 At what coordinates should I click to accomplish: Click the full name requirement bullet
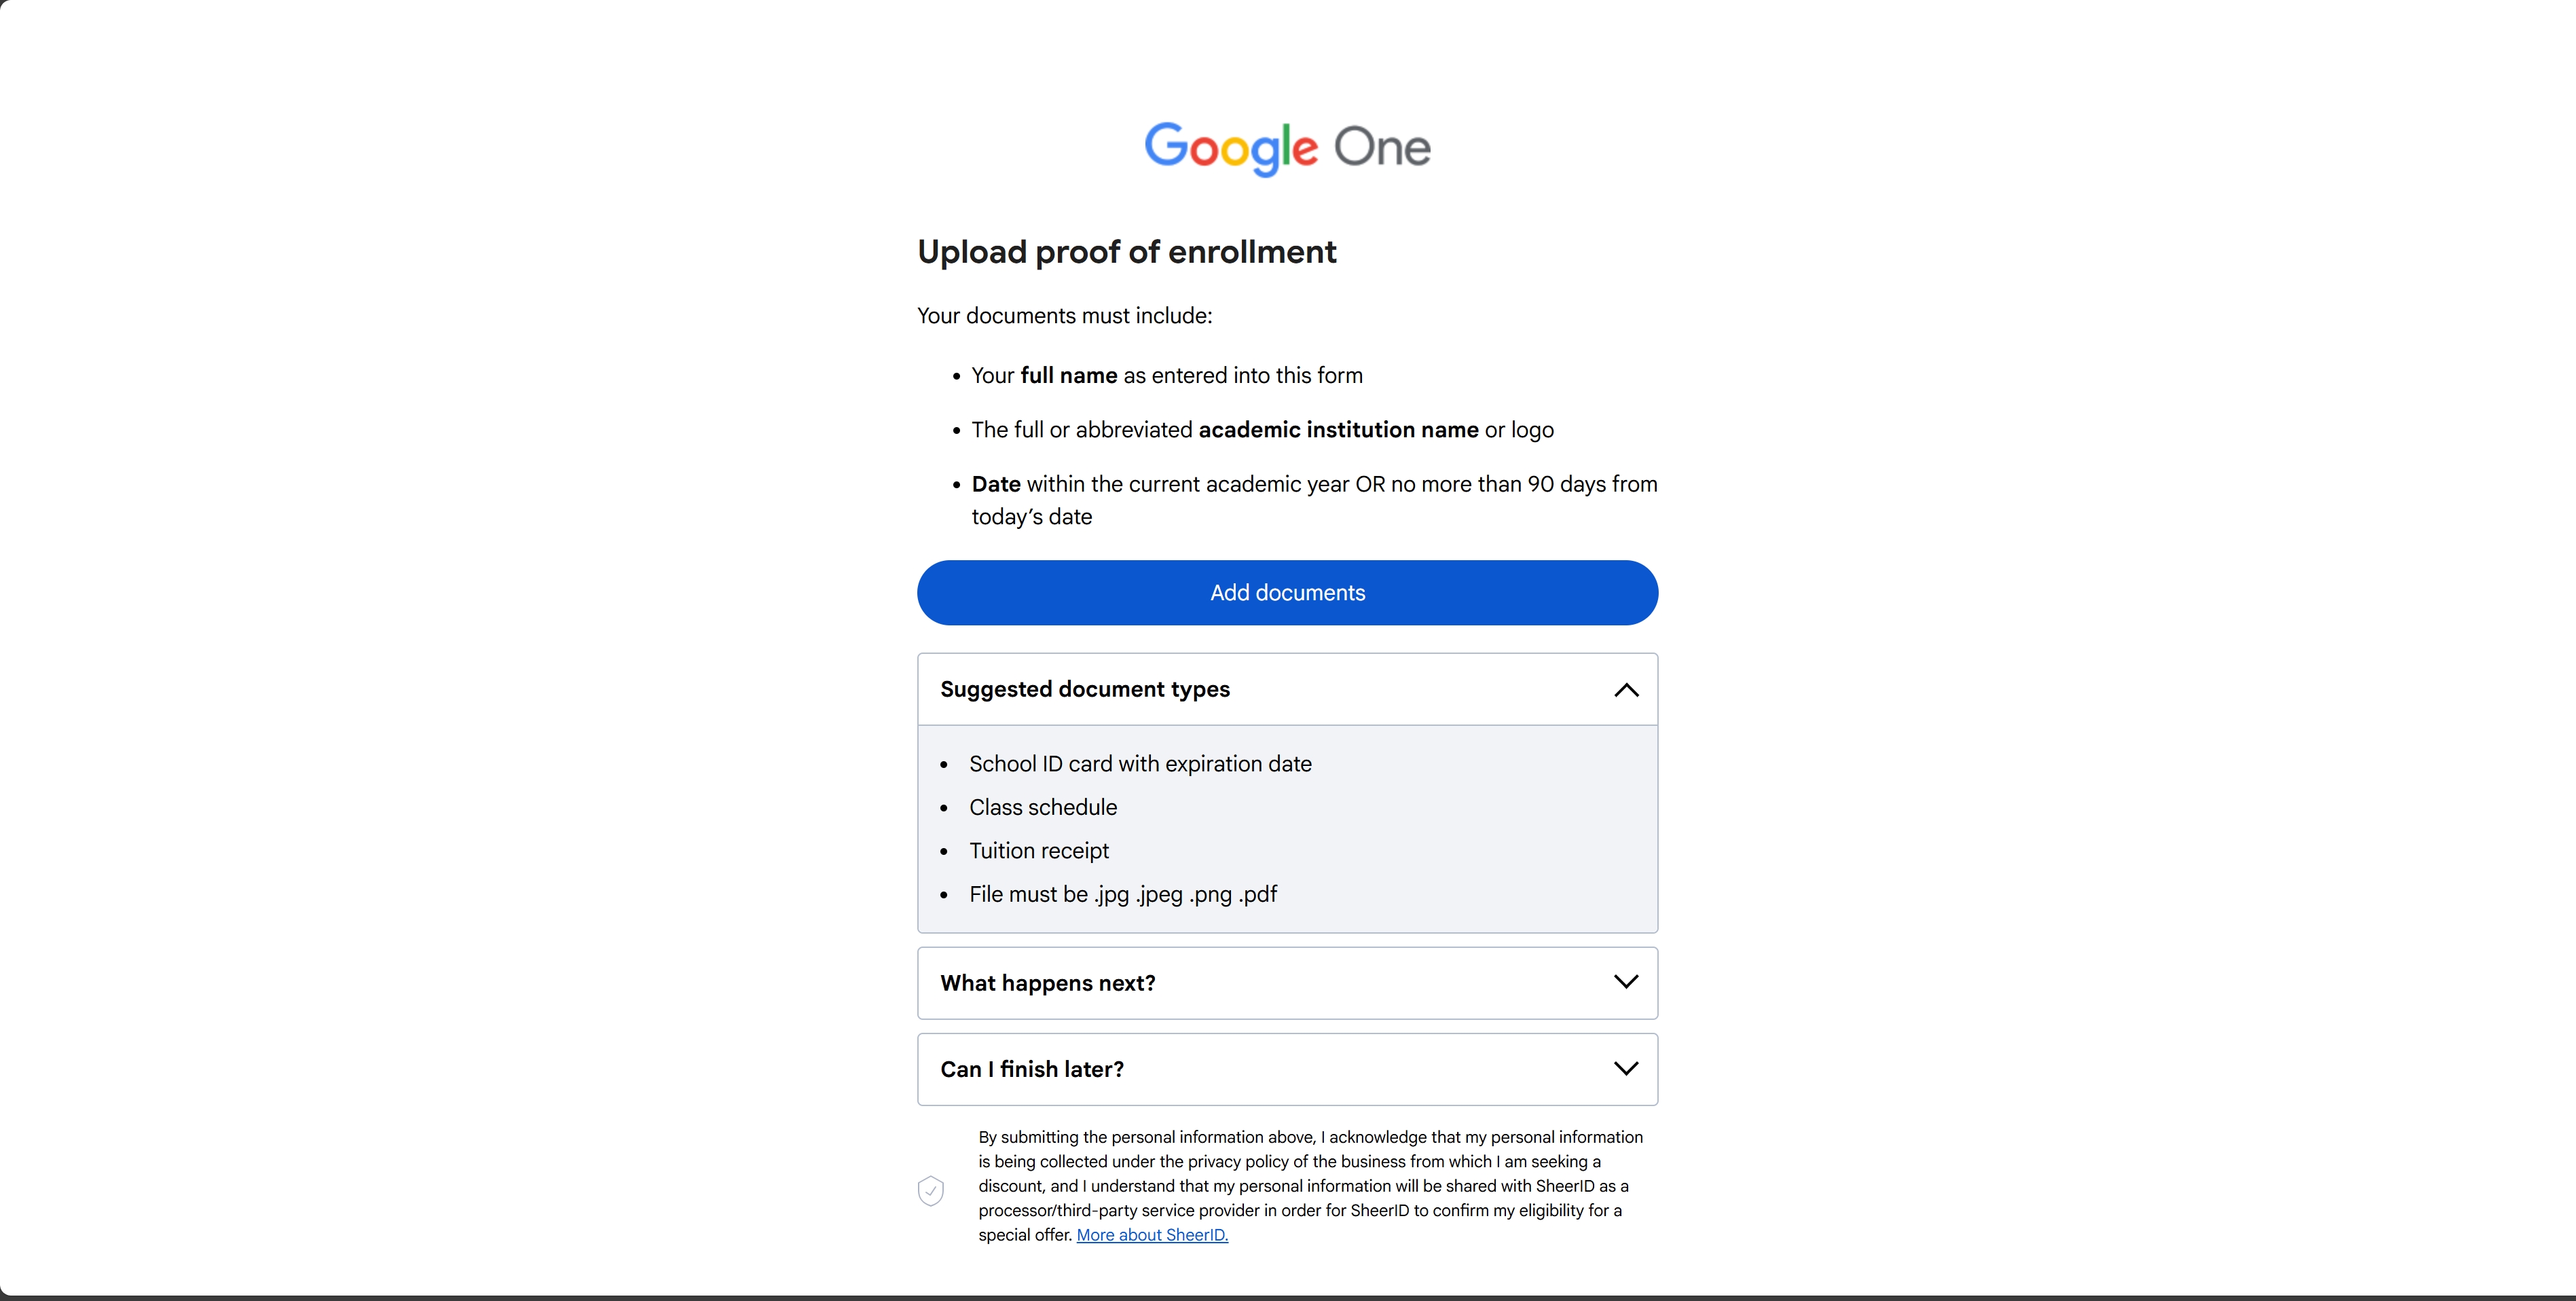(1167, 375)
